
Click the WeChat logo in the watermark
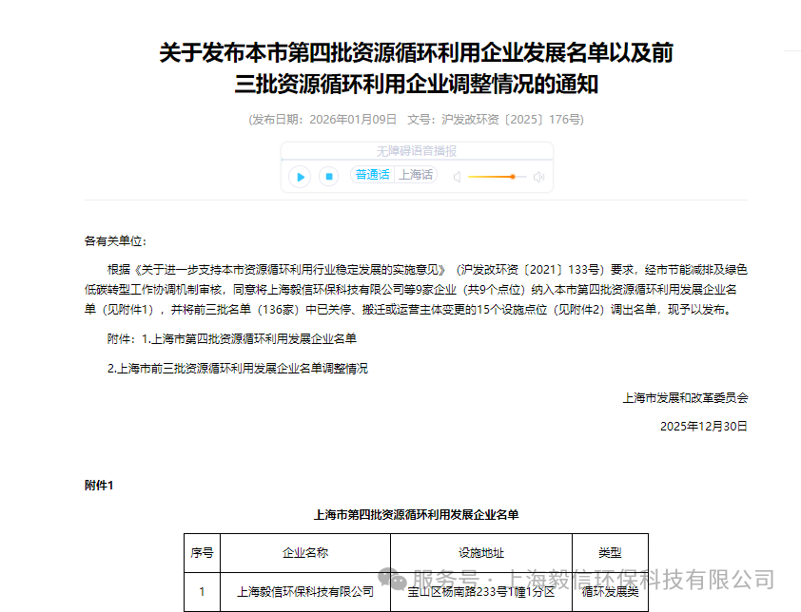click(x=392, y=579)
